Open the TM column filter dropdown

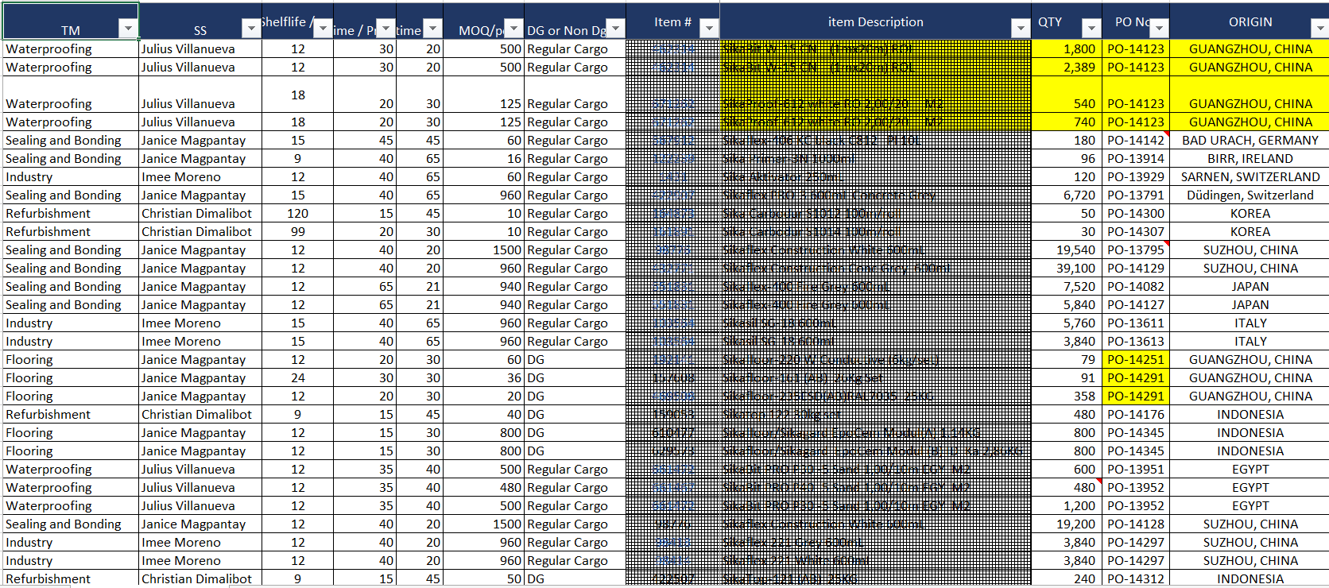coord(127,29)
